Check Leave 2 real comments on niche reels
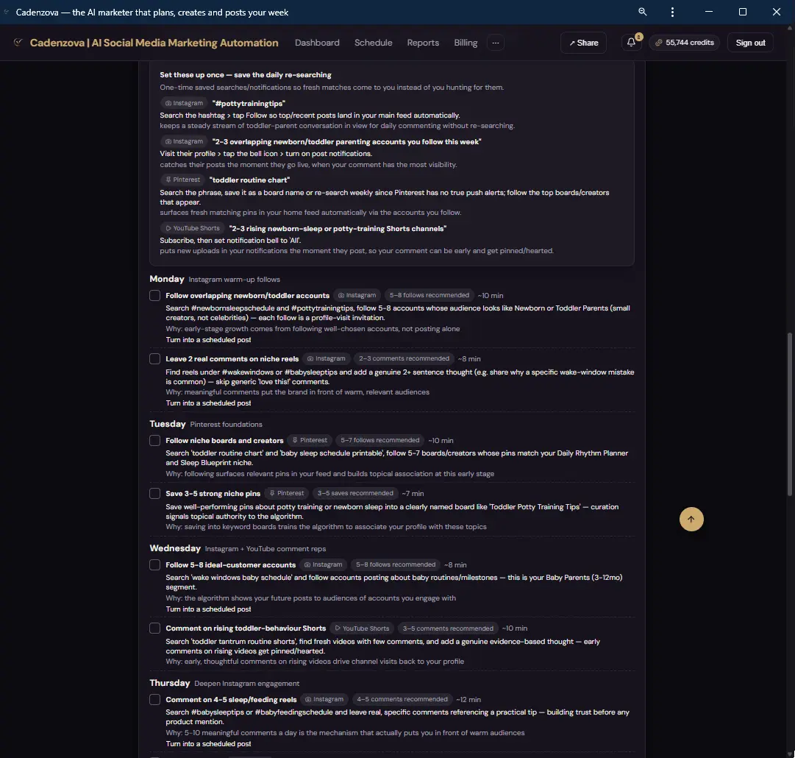795x758 pixels. [x=154, y=358]
